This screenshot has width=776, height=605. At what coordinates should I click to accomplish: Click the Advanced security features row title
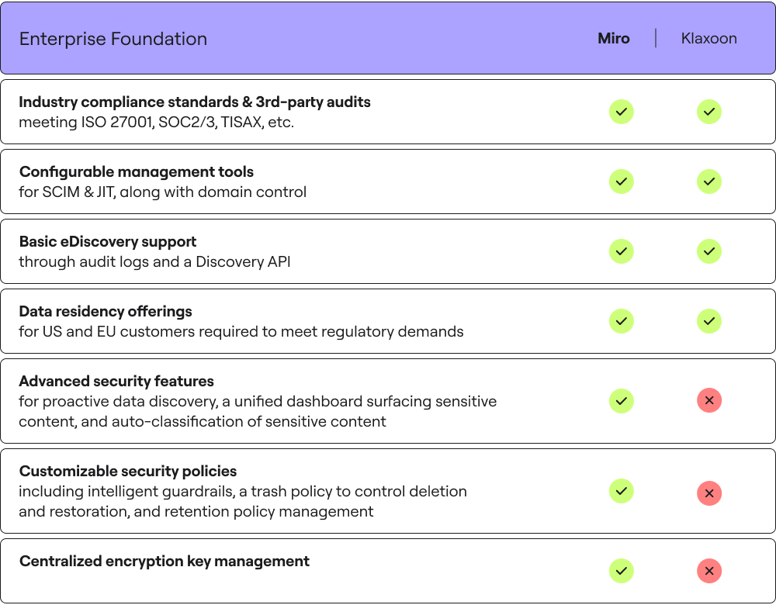(x=116, y=381)
